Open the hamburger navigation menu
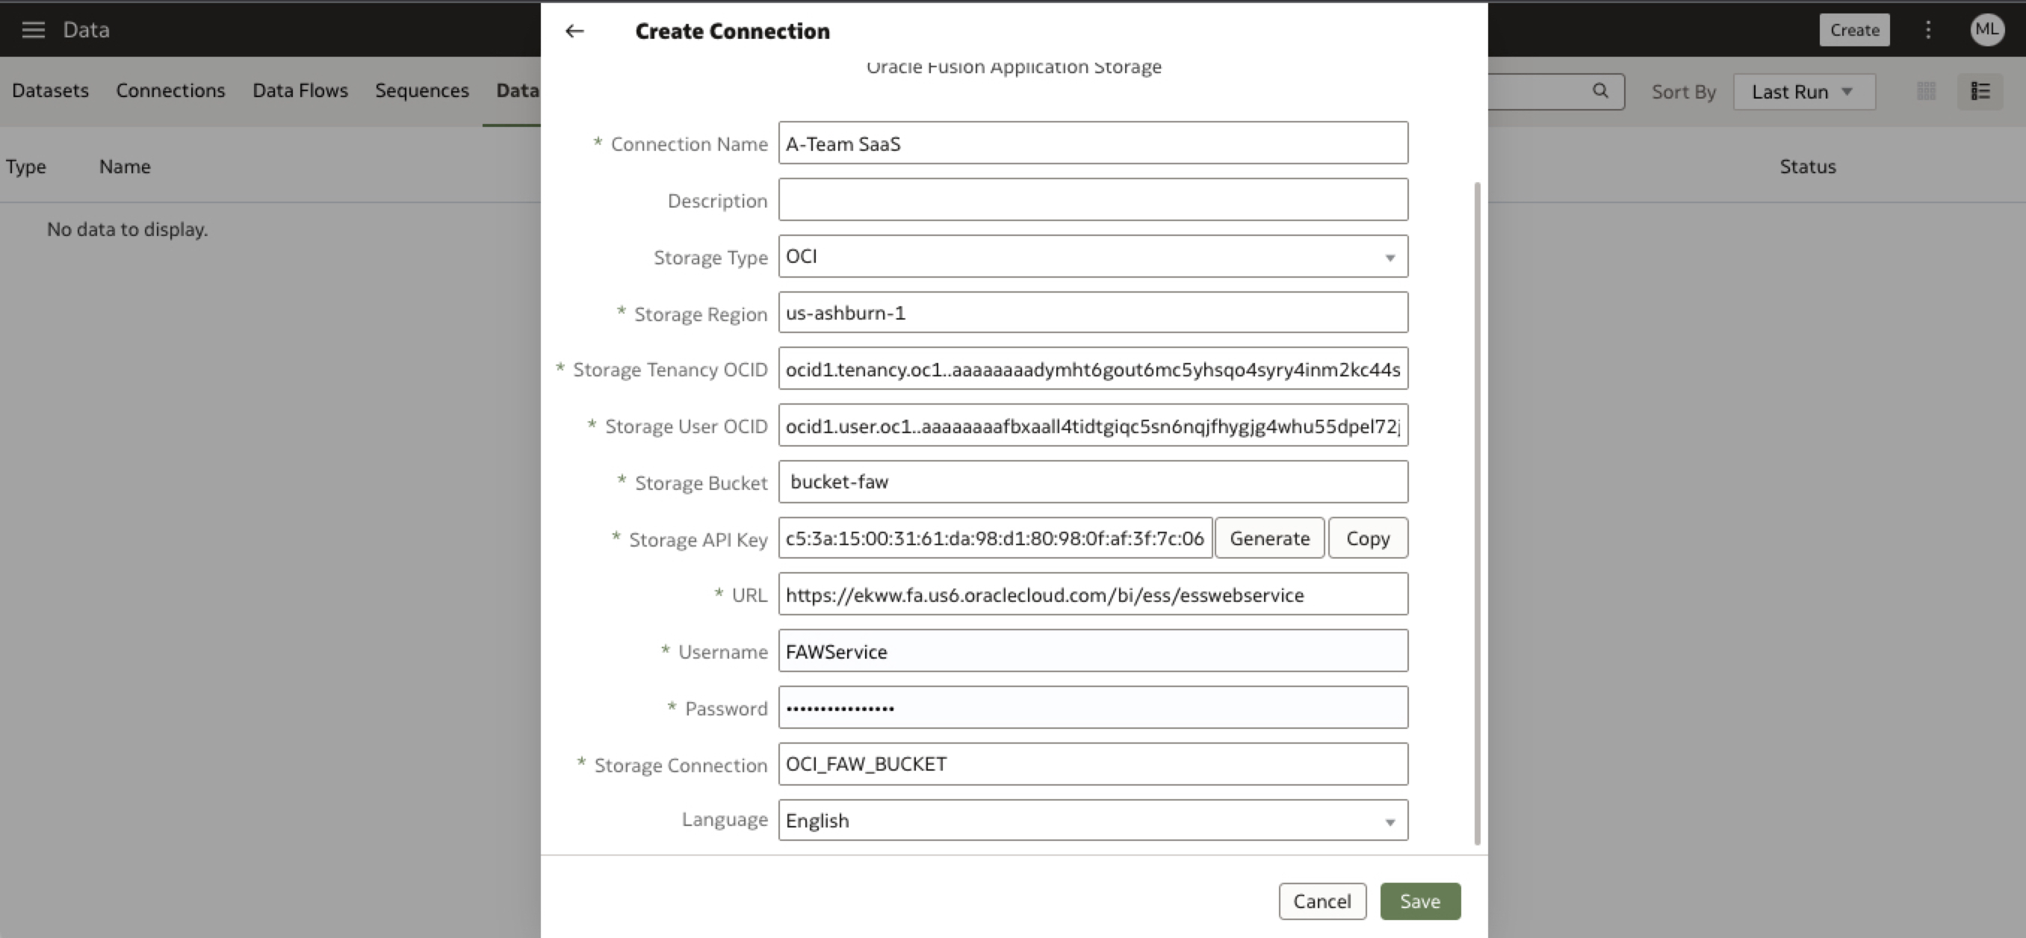This screenshot has width=2026, height=938. [x=33, y=30]
